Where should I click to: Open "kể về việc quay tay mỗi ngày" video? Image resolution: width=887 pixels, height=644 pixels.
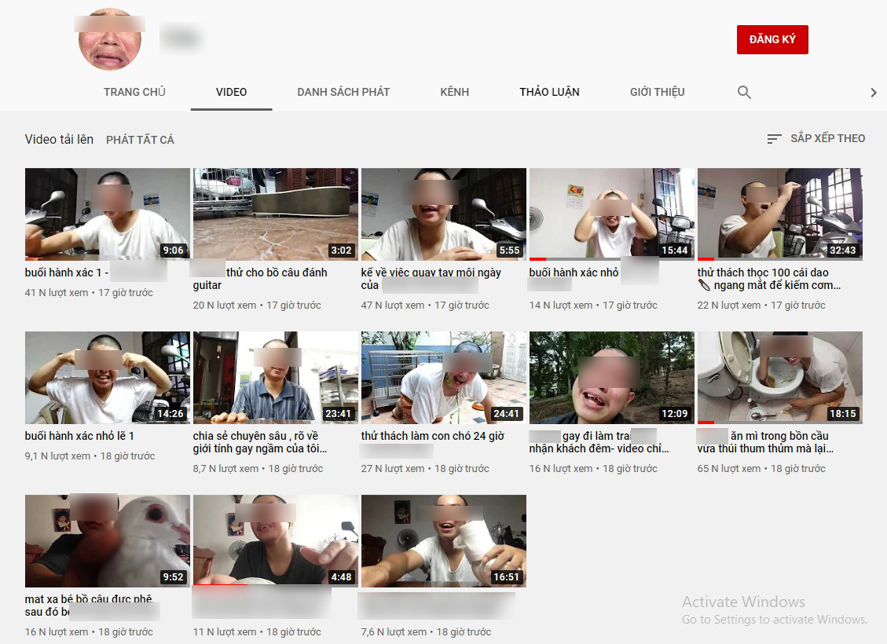tap(443, 214)
